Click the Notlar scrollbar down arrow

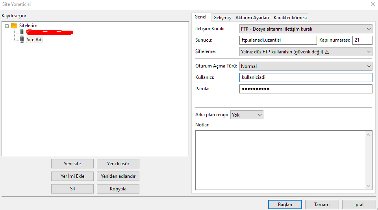[x=369, y=186]
